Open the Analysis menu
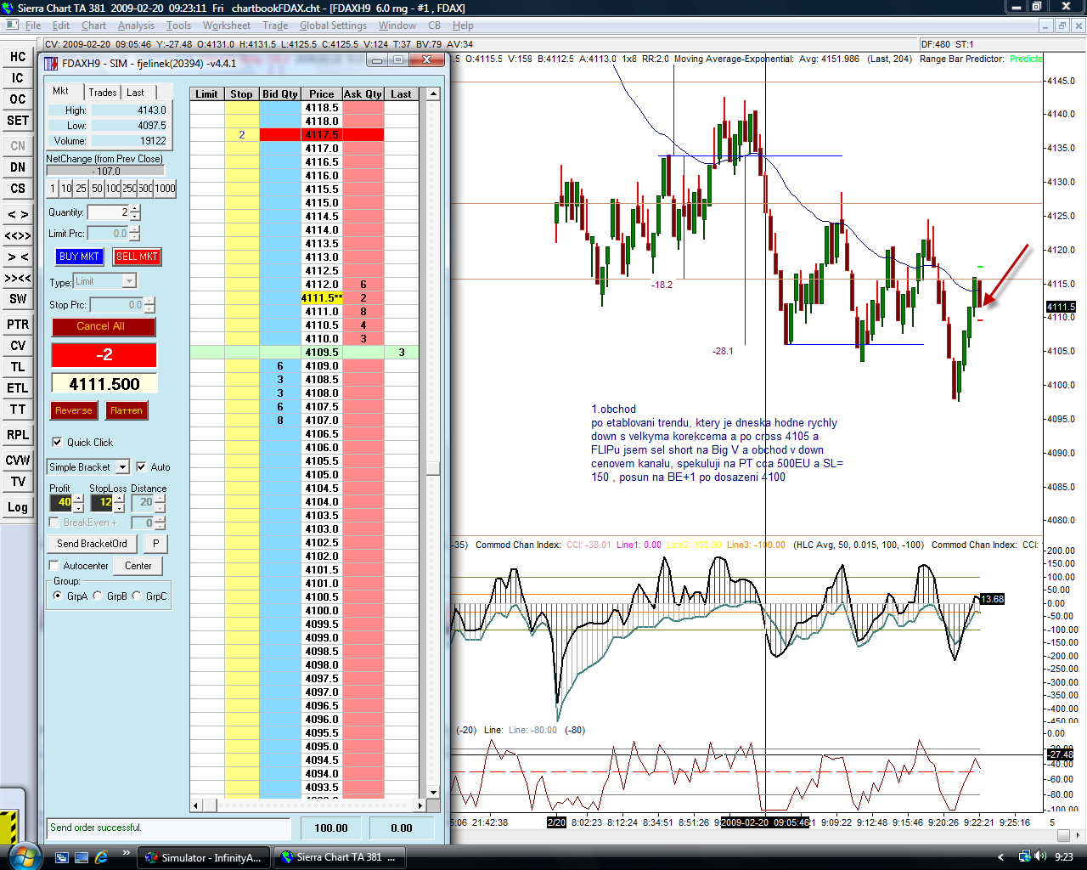The image size is (1087, 870). [136, 25]
